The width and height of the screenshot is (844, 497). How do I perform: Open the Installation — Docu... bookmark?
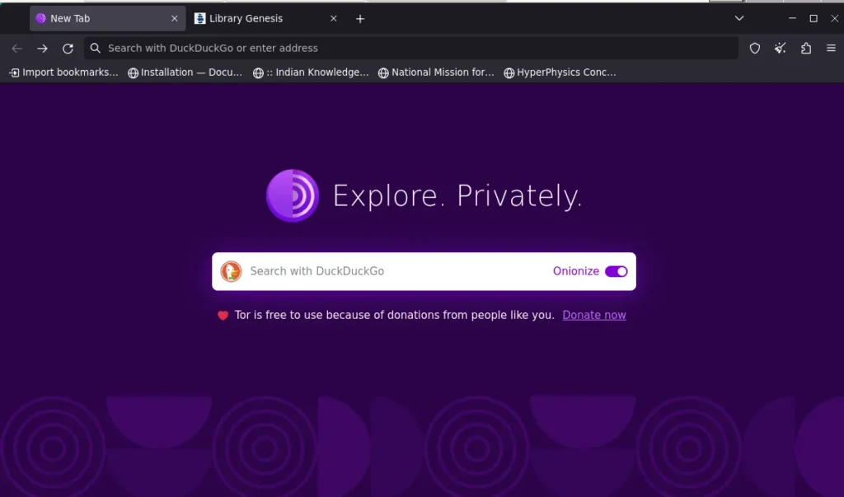185,73
